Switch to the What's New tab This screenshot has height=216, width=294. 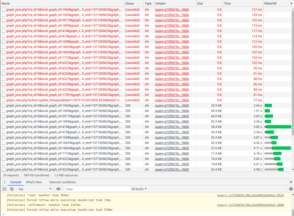point(34,182)
